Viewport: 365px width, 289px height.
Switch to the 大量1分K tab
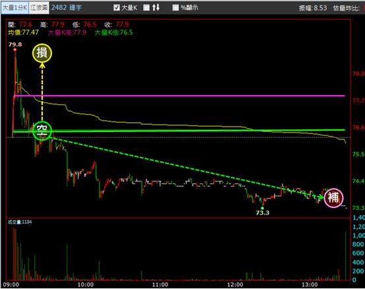point(15,8)
